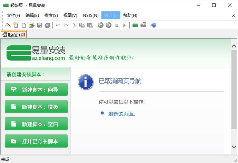This screenshot has width=238, height=163.
Task: Create new script from template icon
Action: pos(16,25)
